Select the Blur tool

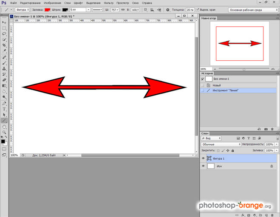tap(4, 91)
